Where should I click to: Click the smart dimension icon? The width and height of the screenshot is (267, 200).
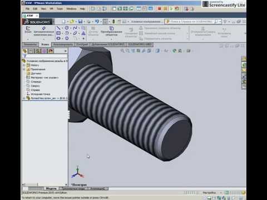tap(43, 28)
